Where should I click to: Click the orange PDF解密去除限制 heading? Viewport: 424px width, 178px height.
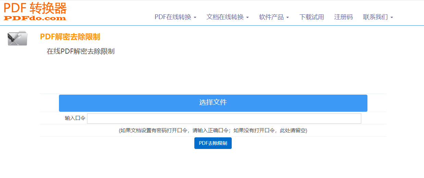tap(70, 37)
